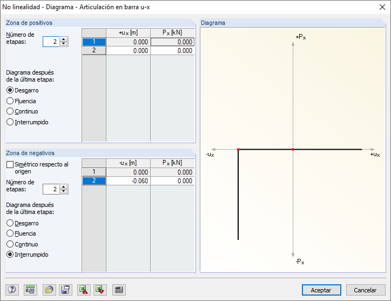Select row 1 header in positive table

(94, 42)
